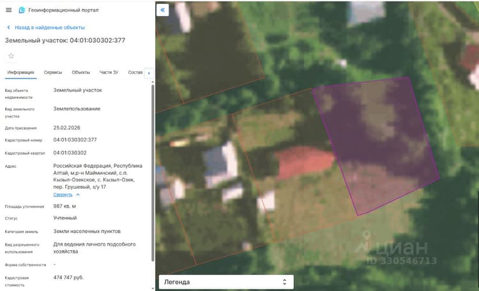Show more tabs with right arrow
Screen dimensions: 479x291
[149, 73]
